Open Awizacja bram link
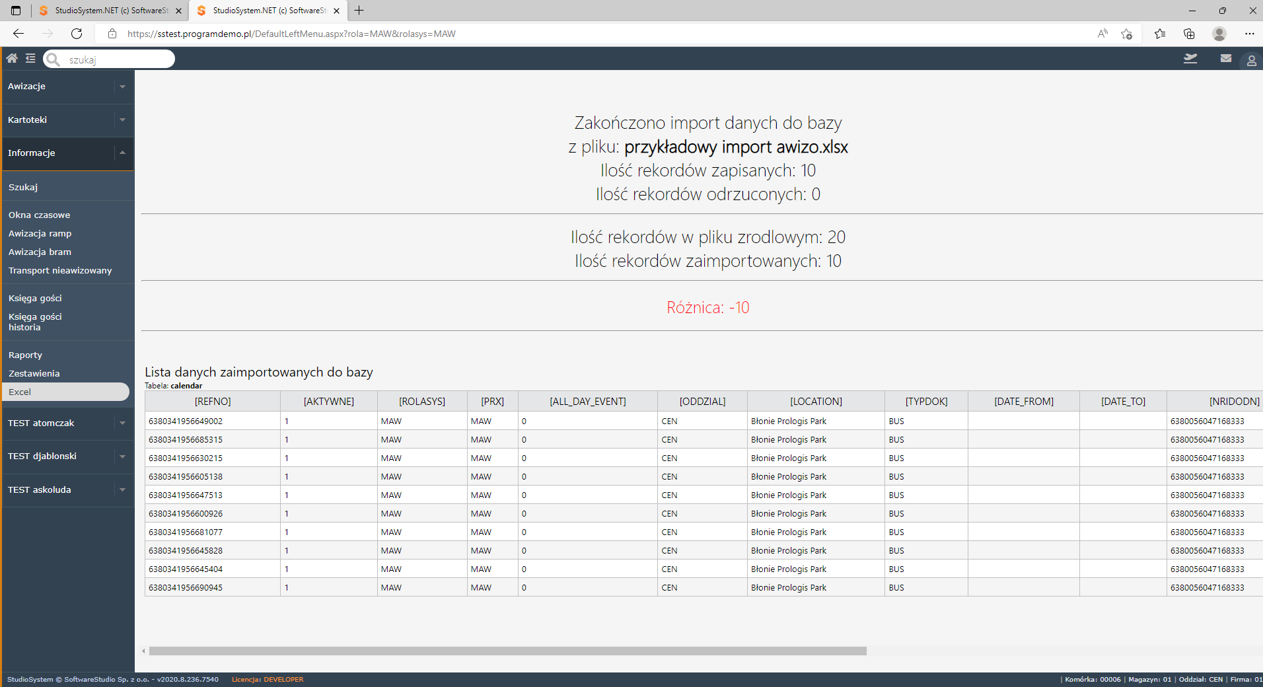The image size is (1263, 687). 40,252
